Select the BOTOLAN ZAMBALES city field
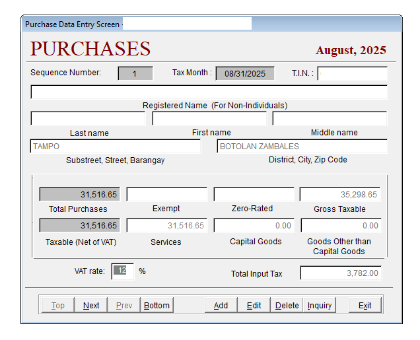This screenshot has width=420, height=340. tap(302, 147)
